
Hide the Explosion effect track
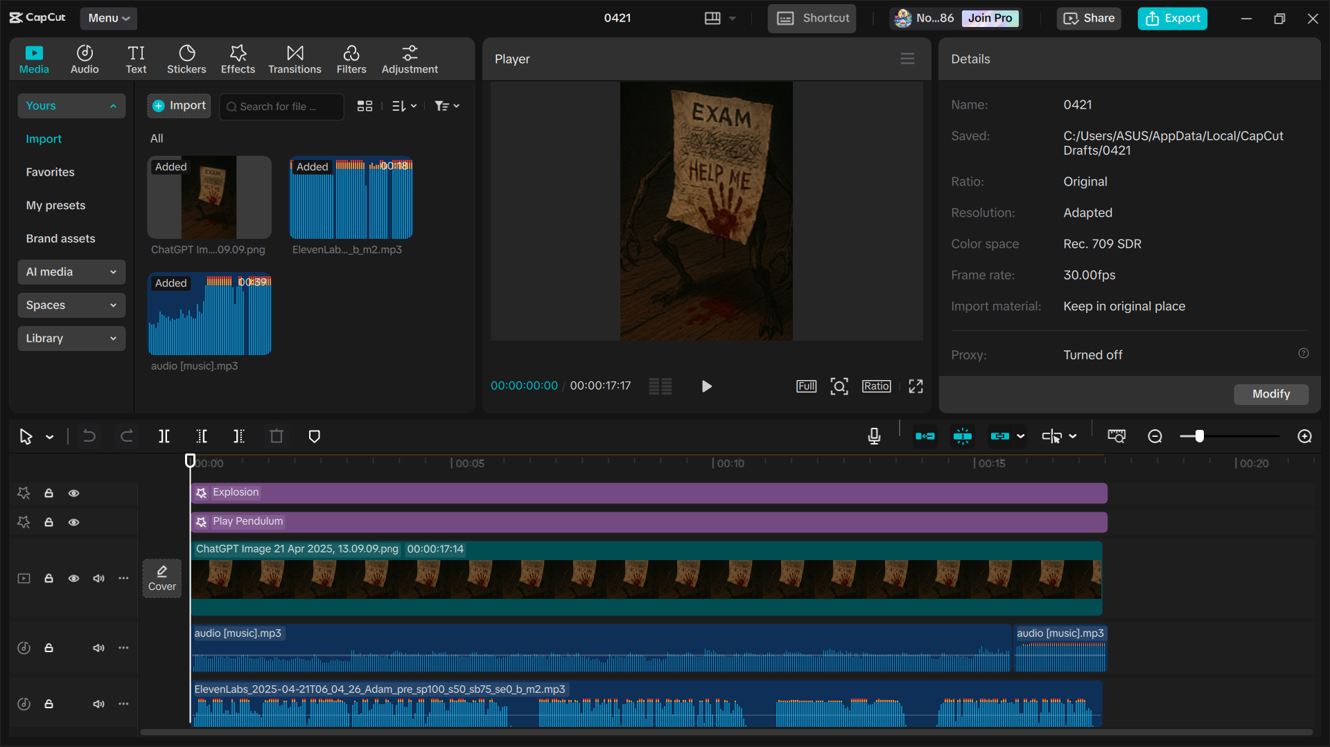click(74, 493)
